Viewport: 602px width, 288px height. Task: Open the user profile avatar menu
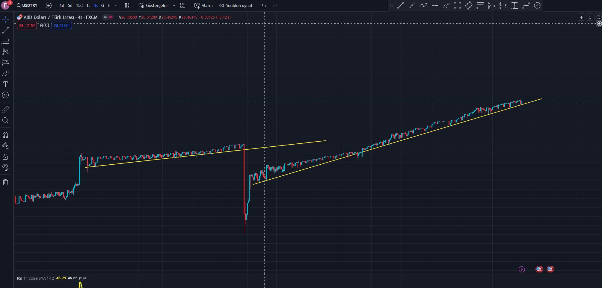tap(6, 5)
